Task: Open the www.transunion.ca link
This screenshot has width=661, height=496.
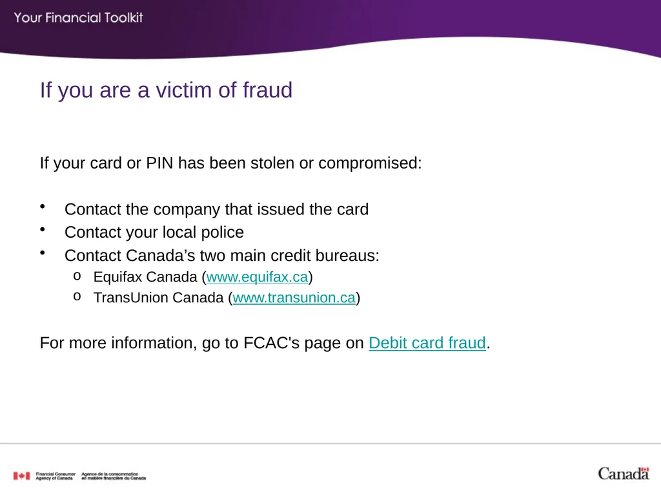Action: [x=294, y=298]
